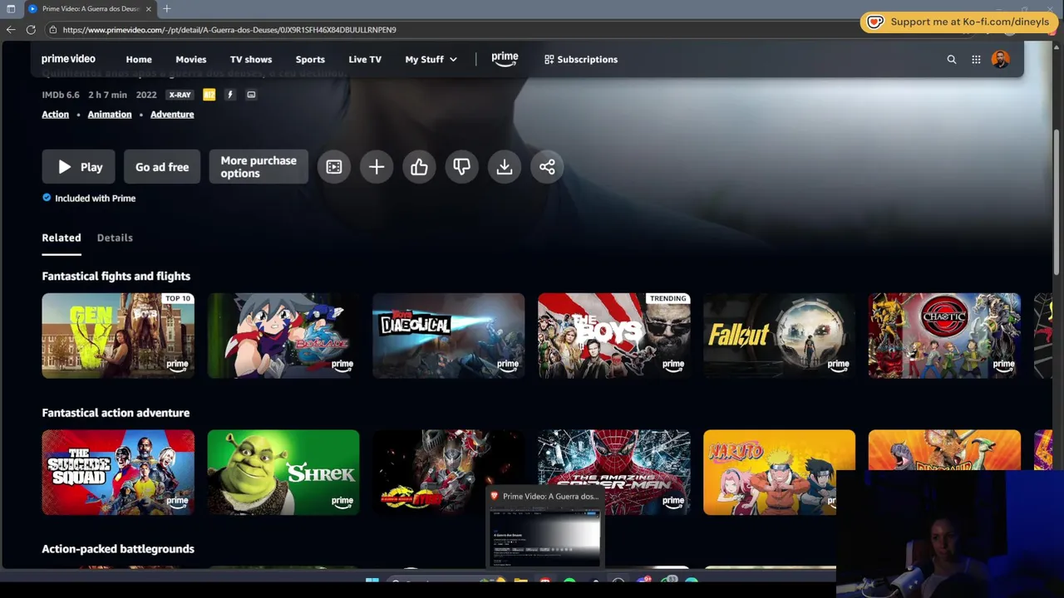
Task: Open the Action genre link
Action: (56, 114)
